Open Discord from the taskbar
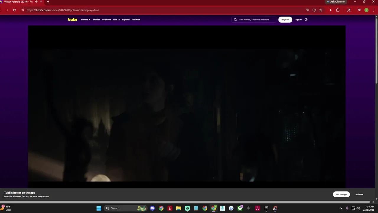Screen dimensions: 378x213 pyautogui.click(x=152, y=208)
